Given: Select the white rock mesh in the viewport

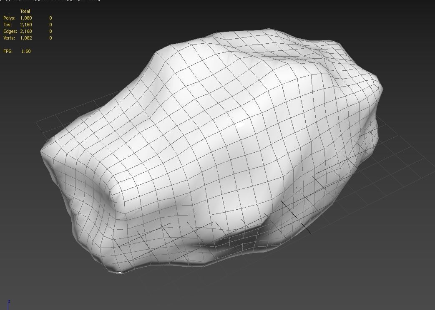Looking at the screenshot, I should click(212, 151).
